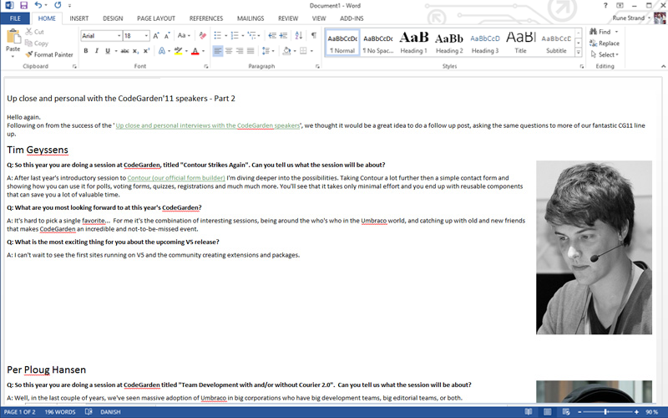Click Copy in the Clipboard group
Image resolution: width=668 pixels, height=418 pixels.
click(x=37, y=43)
